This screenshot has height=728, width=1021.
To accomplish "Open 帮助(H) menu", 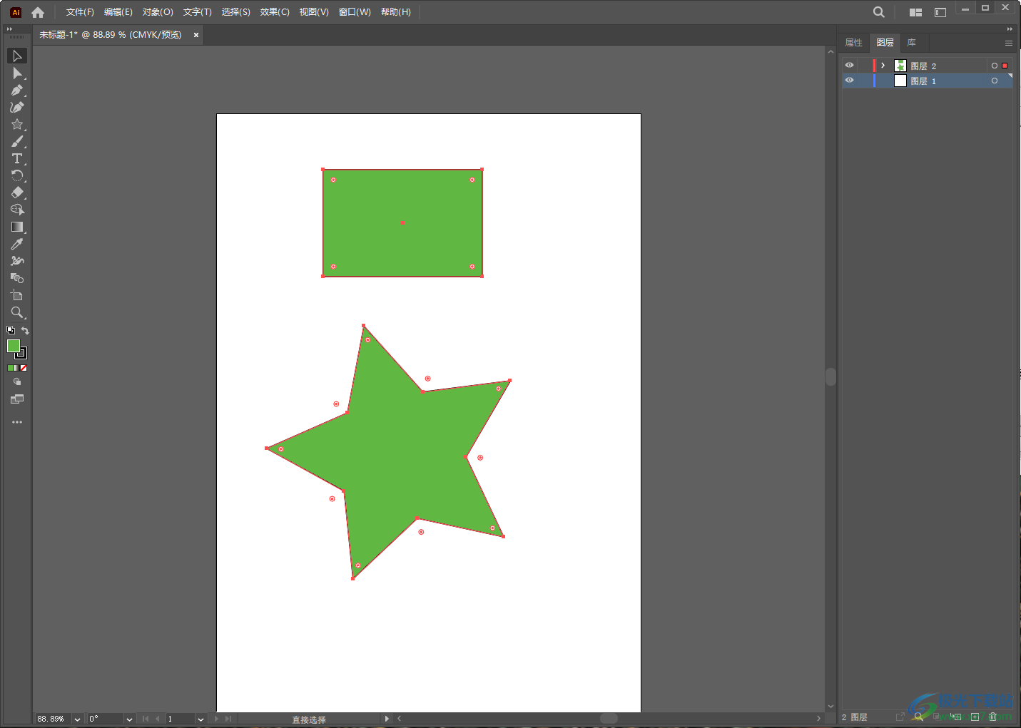I will pos(396,12).
